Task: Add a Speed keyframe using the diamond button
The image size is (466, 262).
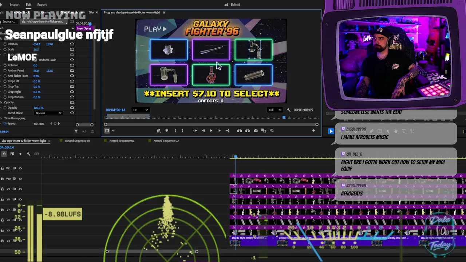Action: pos(55,124)
